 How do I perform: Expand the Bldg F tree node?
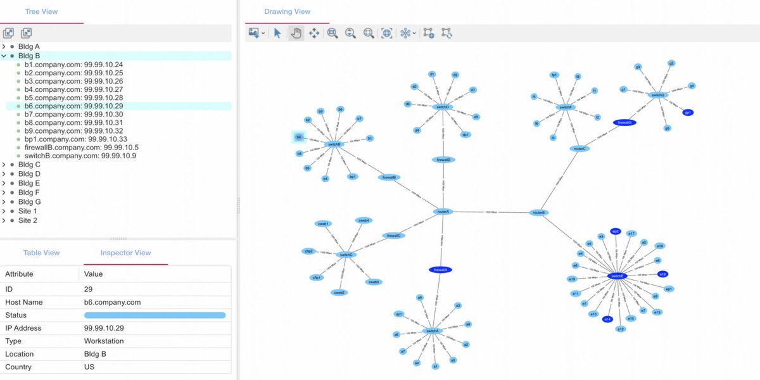click(4, 193)
